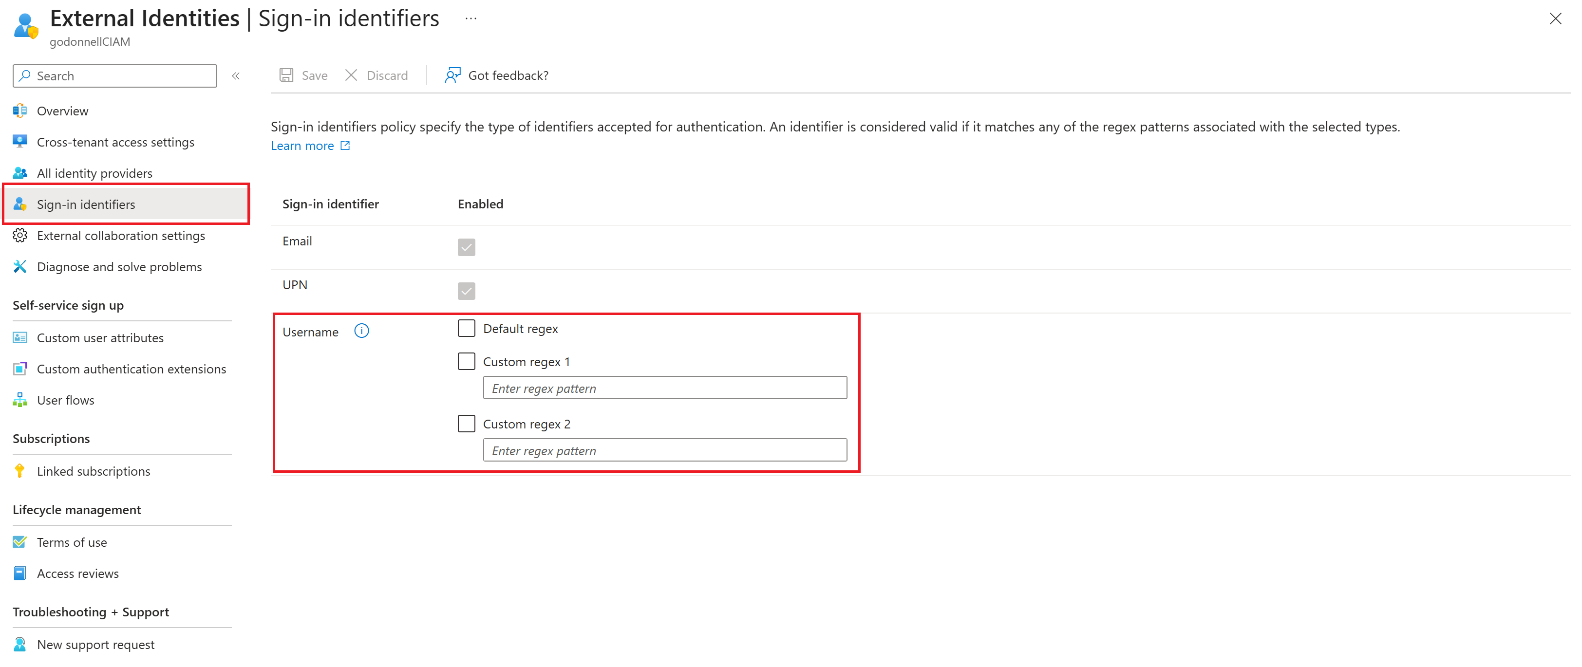1582x667 pixels.
Task: Open the Learn more link
Action: 303,146
